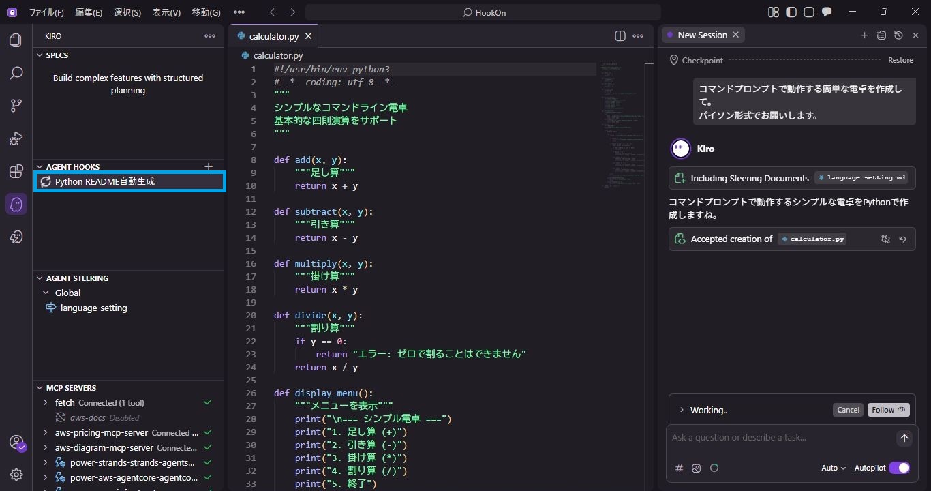931x491 pixels.
Task: Add a new agent hook with plus icon
Action: [209, 166]
